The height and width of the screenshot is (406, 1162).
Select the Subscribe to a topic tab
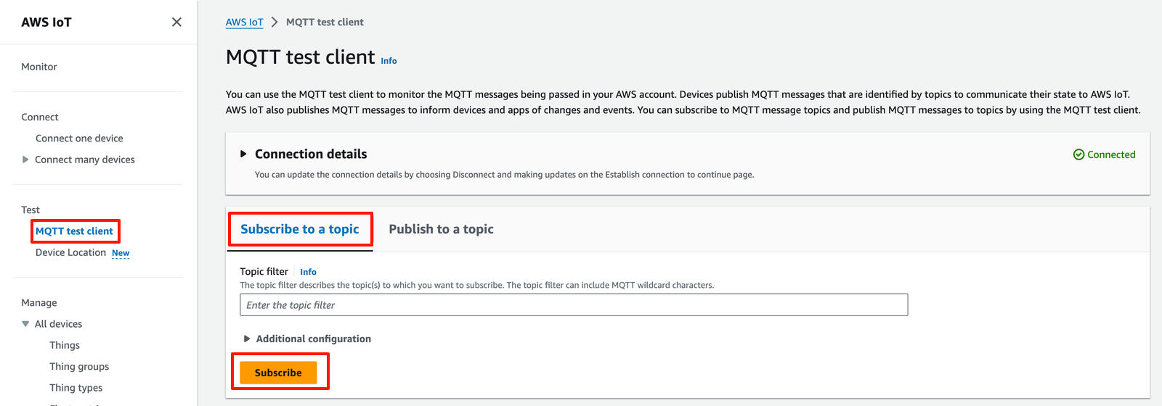click(x=299, y=229)
